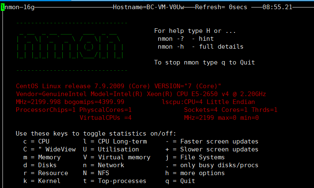
Task: Click the Hostname=BC-VM-V0Uw header text
Action: [148, 7]
